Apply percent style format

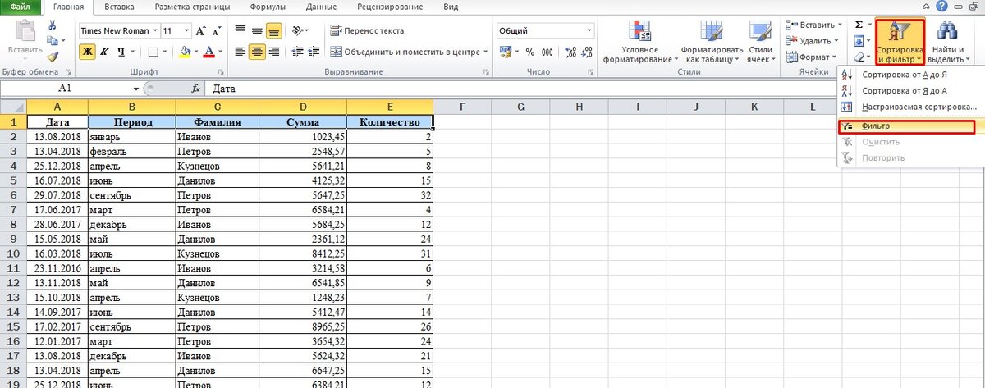529,52
